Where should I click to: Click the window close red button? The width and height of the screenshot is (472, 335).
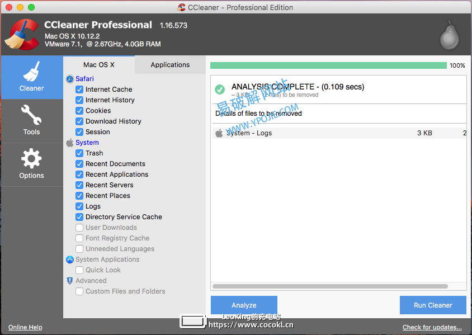tap(9, 7)
